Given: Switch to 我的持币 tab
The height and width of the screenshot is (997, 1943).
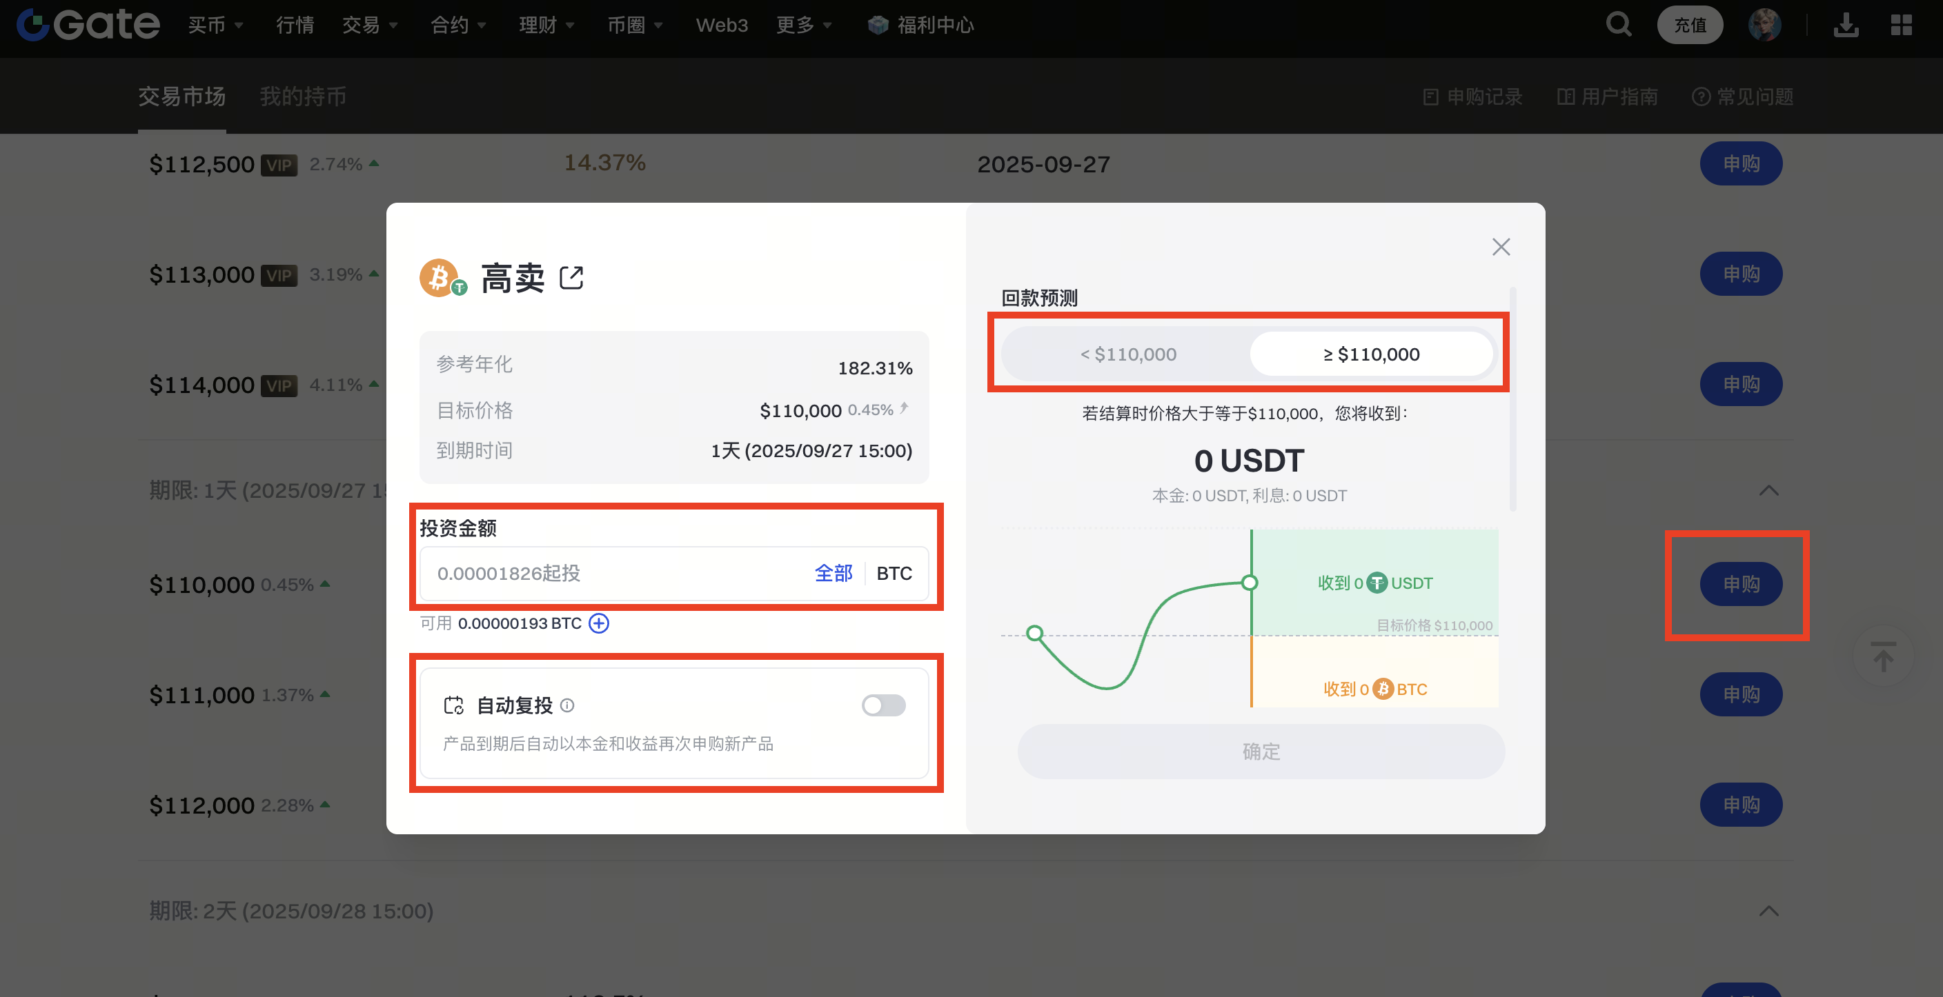Looking at the screenshot, I should (x=303, y=97).
